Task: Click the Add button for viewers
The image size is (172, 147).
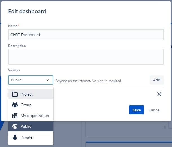Action: click(x=157, y=80)
